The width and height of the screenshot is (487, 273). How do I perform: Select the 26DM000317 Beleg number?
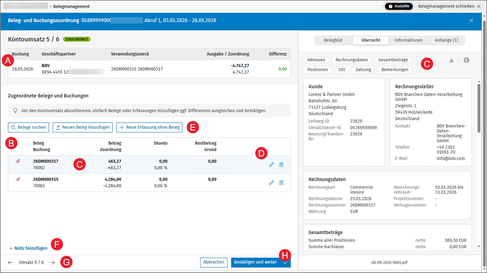click(x=46, y=161)
